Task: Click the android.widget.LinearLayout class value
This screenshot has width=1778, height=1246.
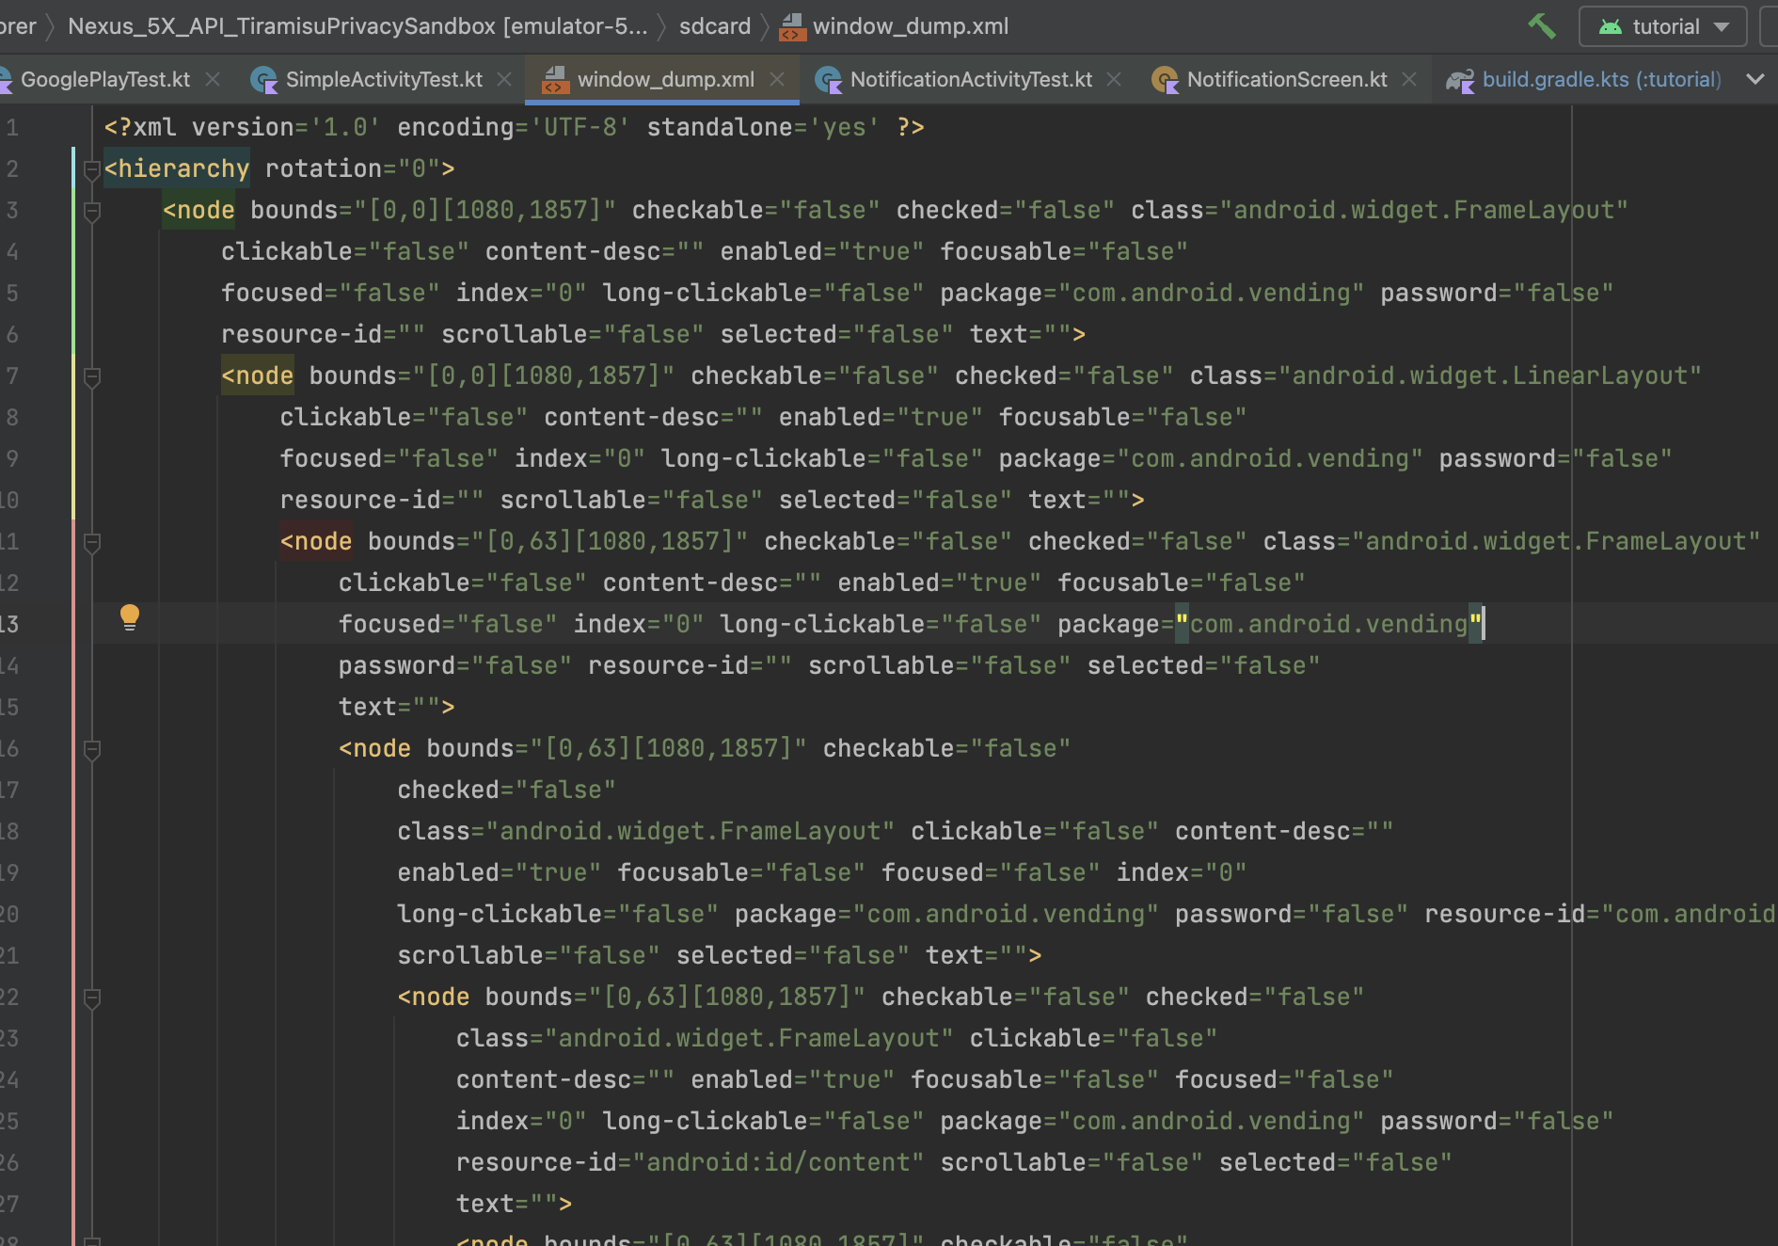Action: tap(1490, 375)
